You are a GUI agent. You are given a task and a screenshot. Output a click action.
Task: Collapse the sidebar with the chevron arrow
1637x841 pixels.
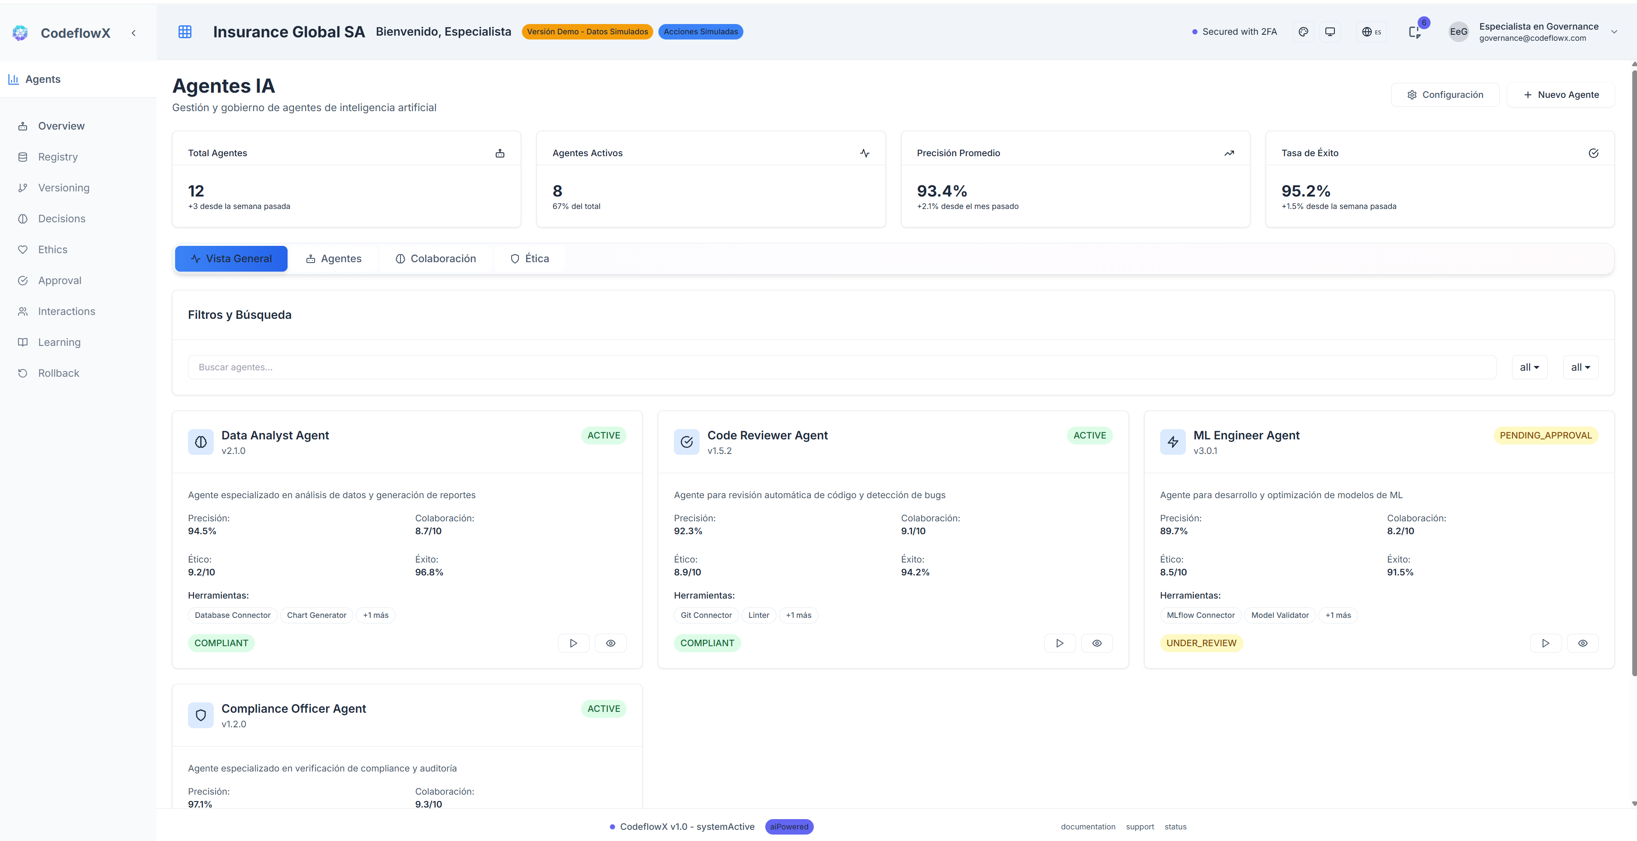click(133, 32)
